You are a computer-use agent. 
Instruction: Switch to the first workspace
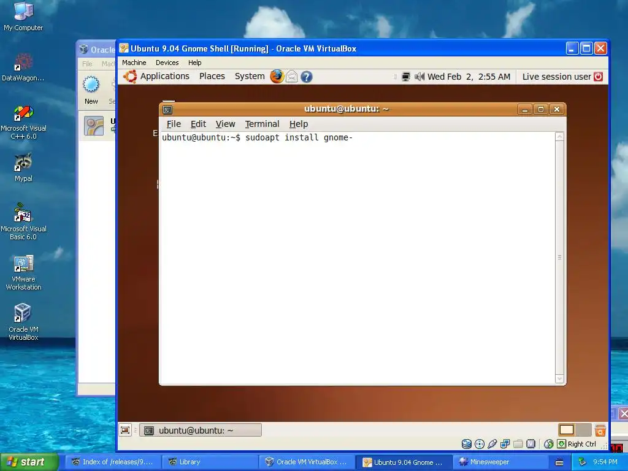pyautogui.click(x=566, y=430)
